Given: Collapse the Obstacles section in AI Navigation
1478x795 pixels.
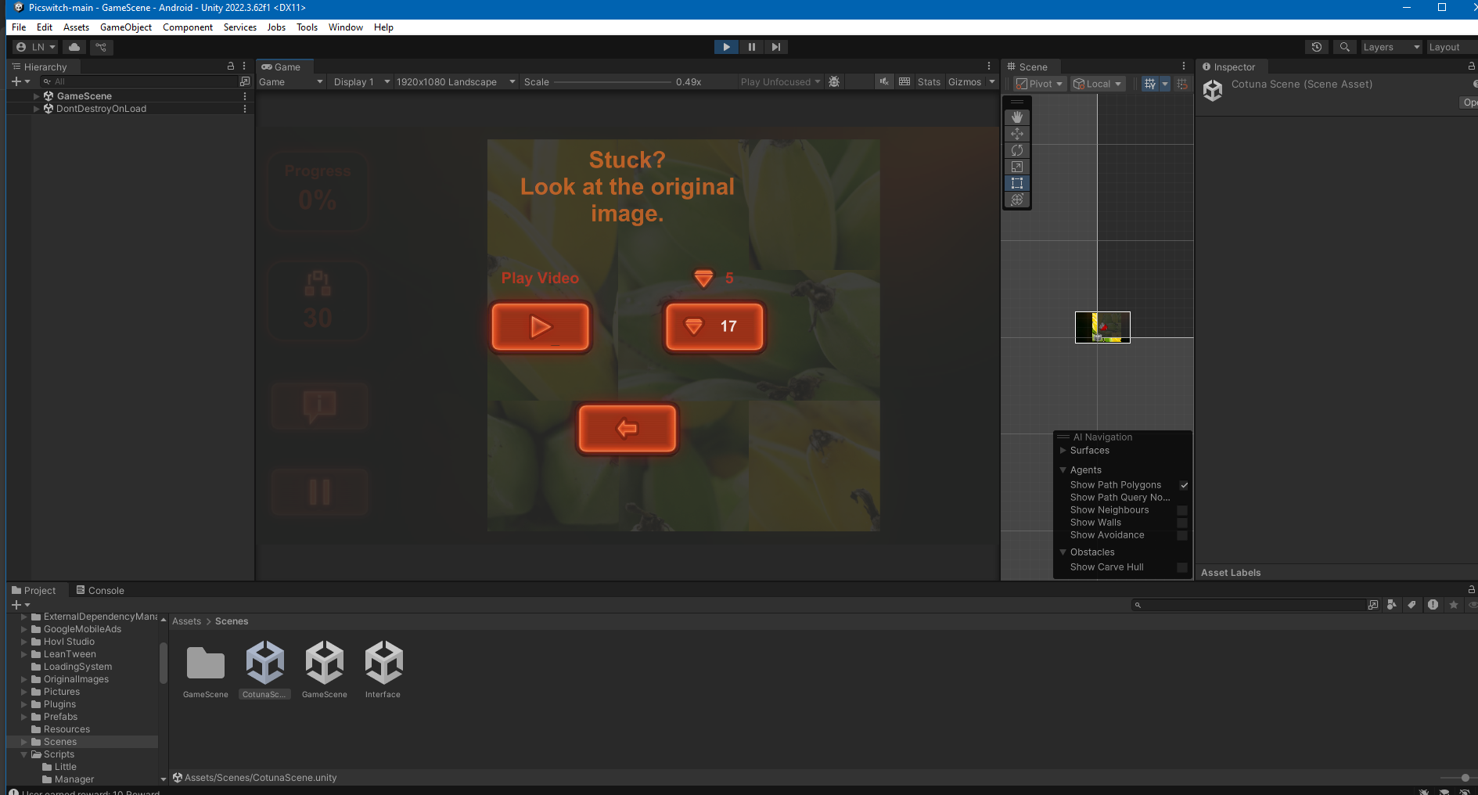Looking at the screenshot, I should coord(1063,552).
